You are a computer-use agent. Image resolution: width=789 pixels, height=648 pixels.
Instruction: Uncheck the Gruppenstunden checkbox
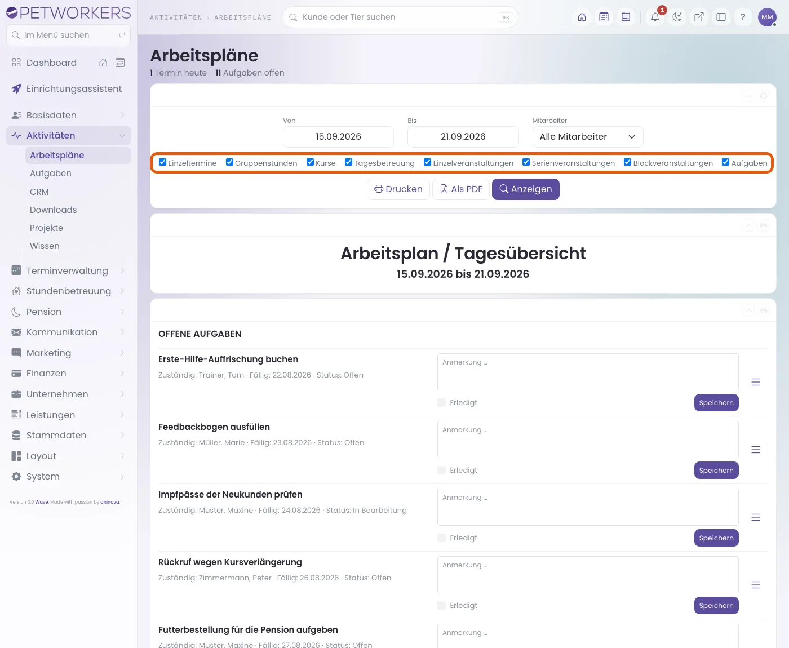[x=229, y=162]
